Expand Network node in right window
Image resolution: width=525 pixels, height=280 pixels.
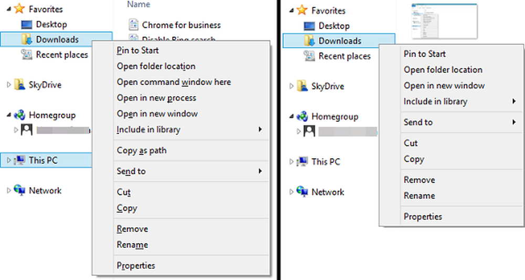pos(291,192)
